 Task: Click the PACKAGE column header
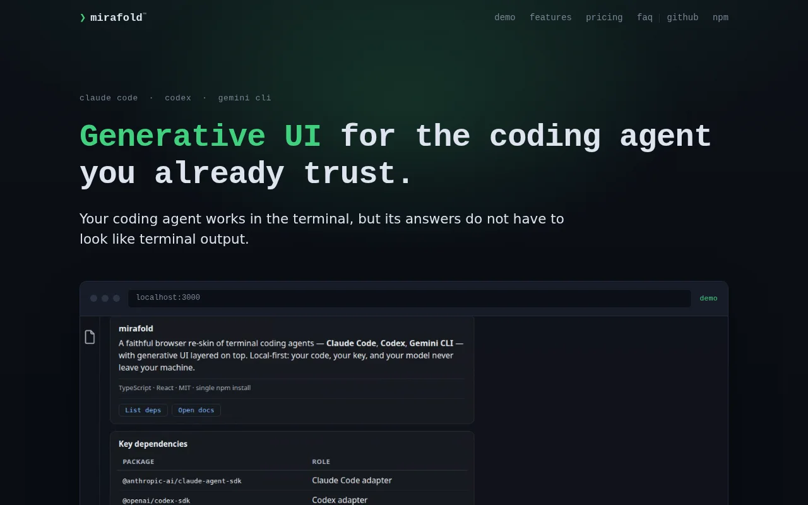(138, 462)
